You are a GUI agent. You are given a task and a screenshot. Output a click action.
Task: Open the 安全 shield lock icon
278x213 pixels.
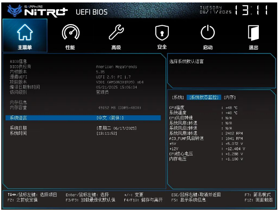point(162,32)
